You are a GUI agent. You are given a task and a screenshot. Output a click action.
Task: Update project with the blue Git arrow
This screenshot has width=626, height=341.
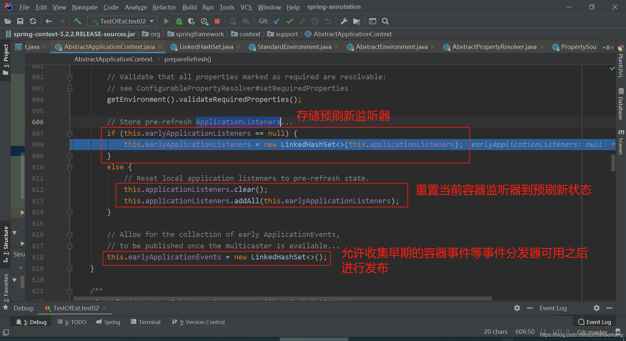pos(277,21)
